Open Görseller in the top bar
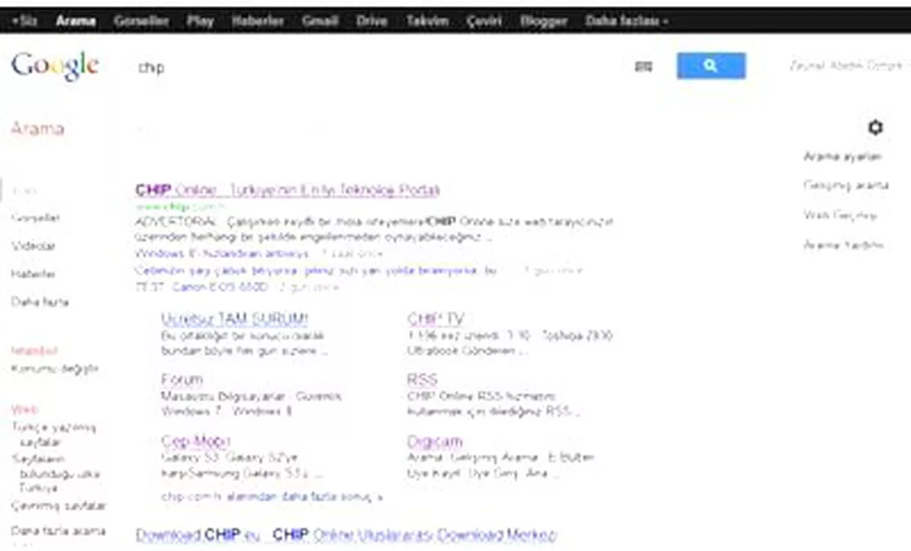 pyautogui.click(x=142, y=21)
